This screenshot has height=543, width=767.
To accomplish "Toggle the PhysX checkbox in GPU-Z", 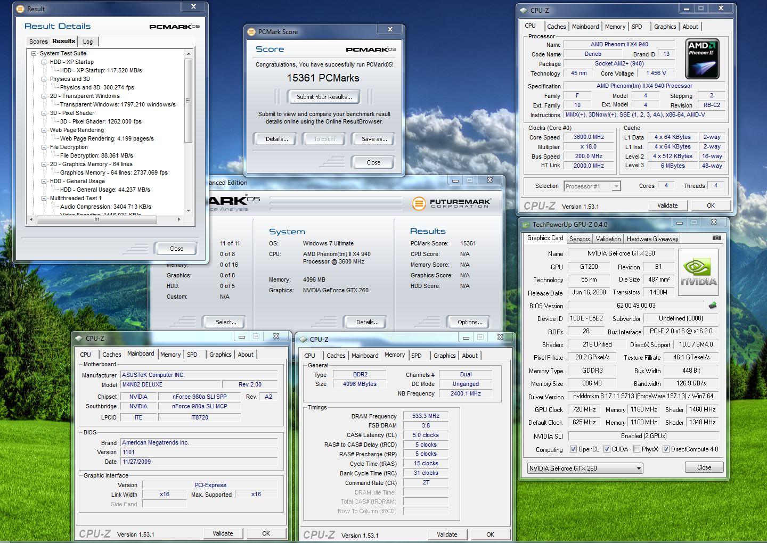I will [x=637, y=449].
